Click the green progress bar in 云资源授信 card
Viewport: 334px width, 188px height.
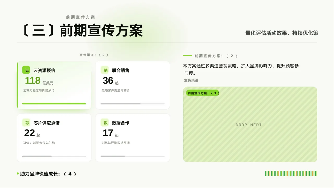[x=54, y=104]
